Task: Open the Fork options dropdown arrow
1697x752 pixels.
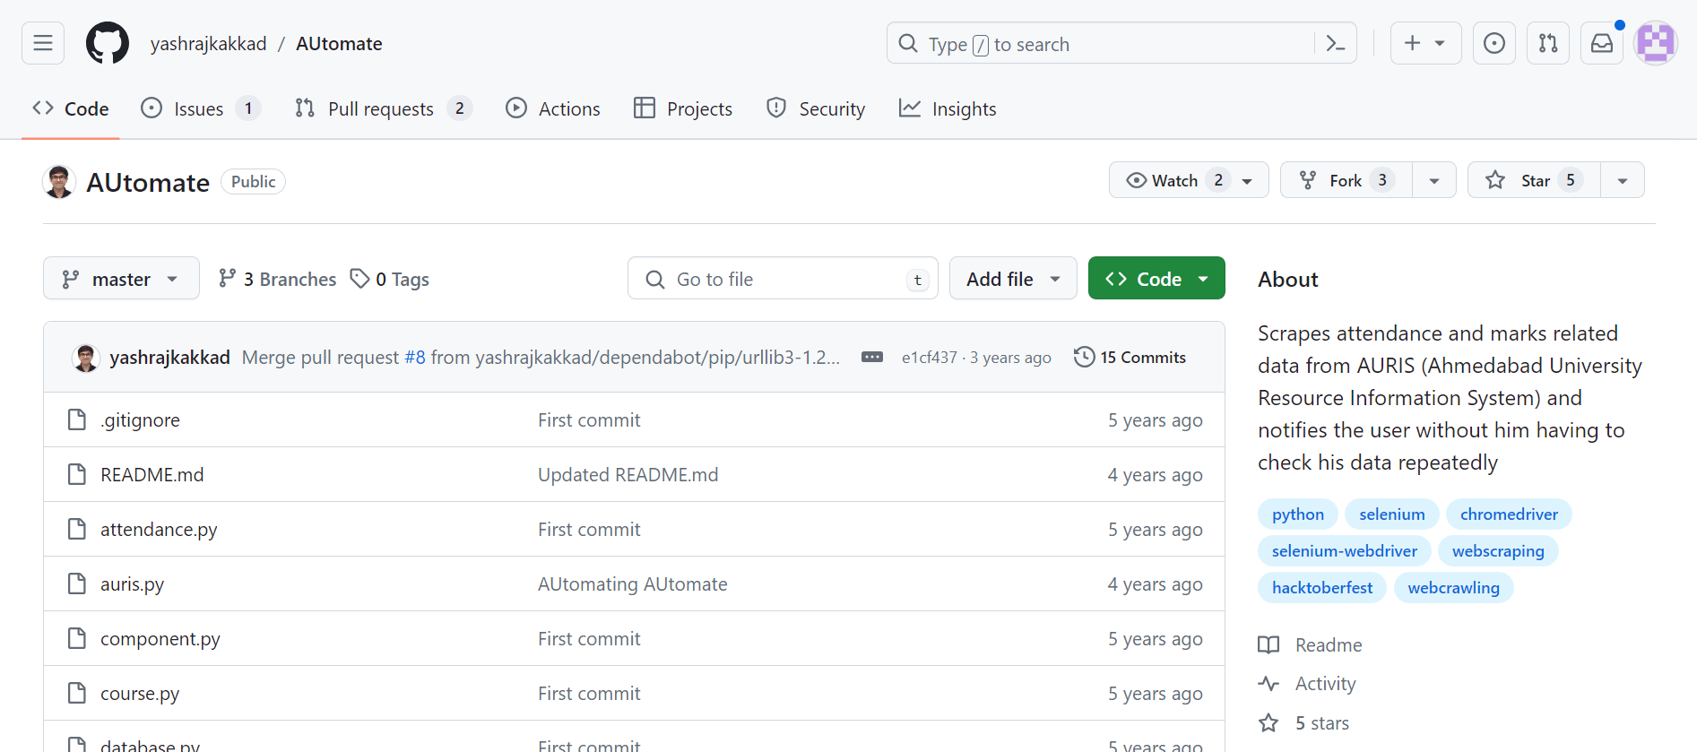Action: point(1433,180)
